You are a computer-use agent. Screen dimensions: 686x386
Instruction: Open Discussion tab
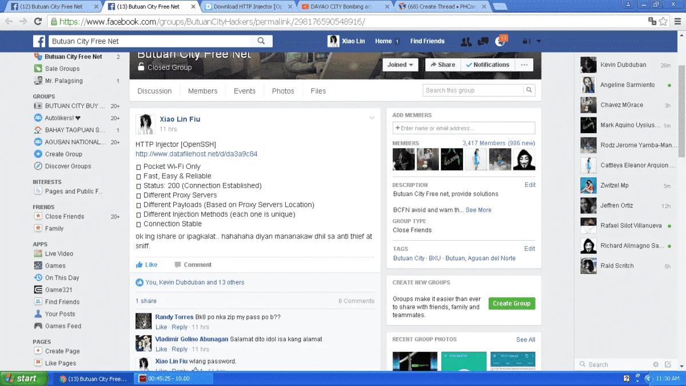(154, 91)
